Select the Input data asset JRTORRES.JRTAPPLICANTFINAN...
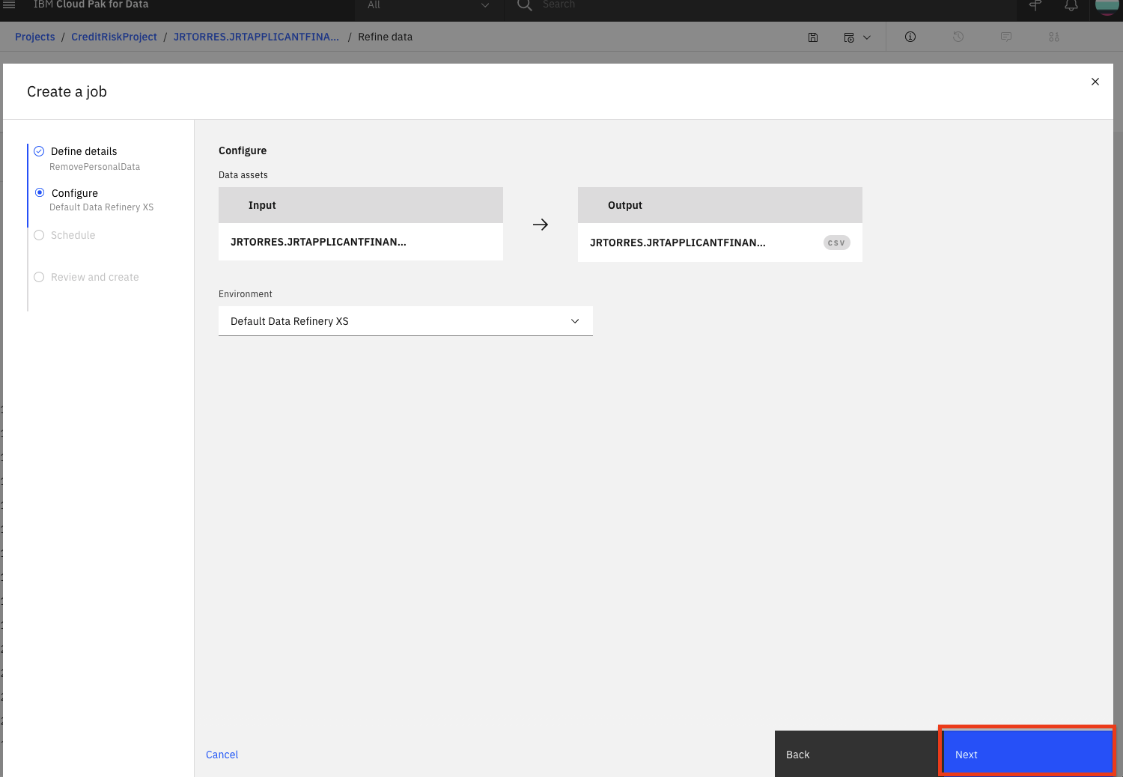The width and height of the screenshot is (1123, 777). pyautogui.click(x=361, y=242)
